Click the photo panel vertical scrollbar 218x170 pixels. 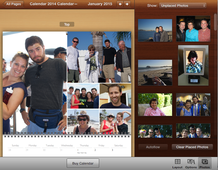216,24
